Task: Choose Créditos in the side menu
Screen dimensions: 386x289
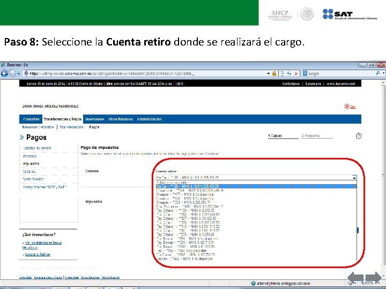Action: click(29, 171)
